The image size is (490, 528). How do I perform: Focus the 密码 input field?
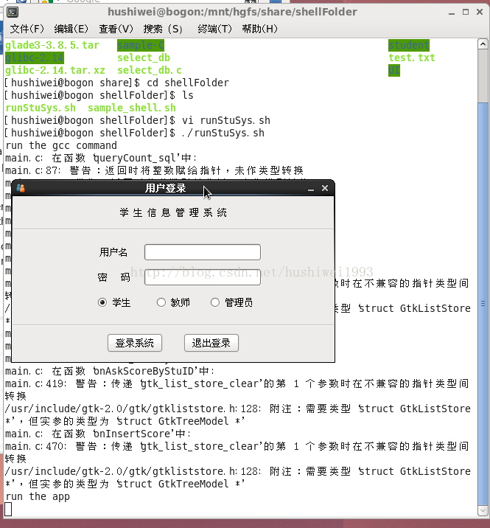point(203,277)
